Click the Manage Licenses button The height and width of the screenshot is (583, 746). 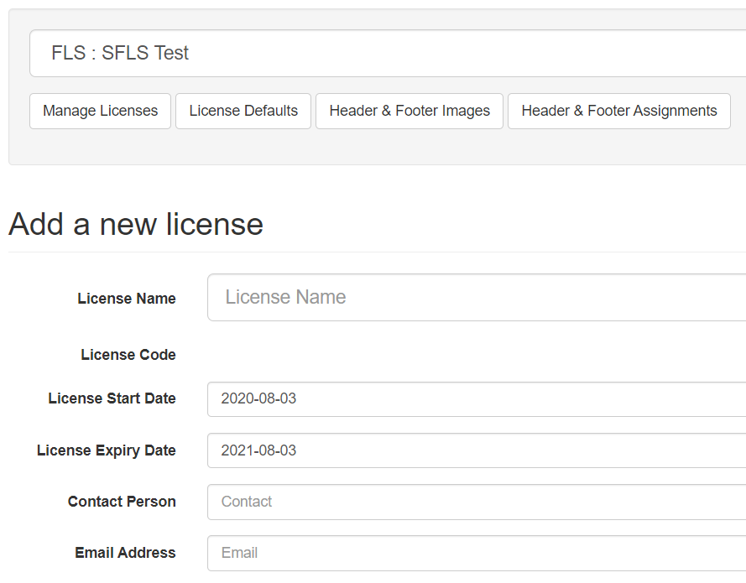[101, 111]
